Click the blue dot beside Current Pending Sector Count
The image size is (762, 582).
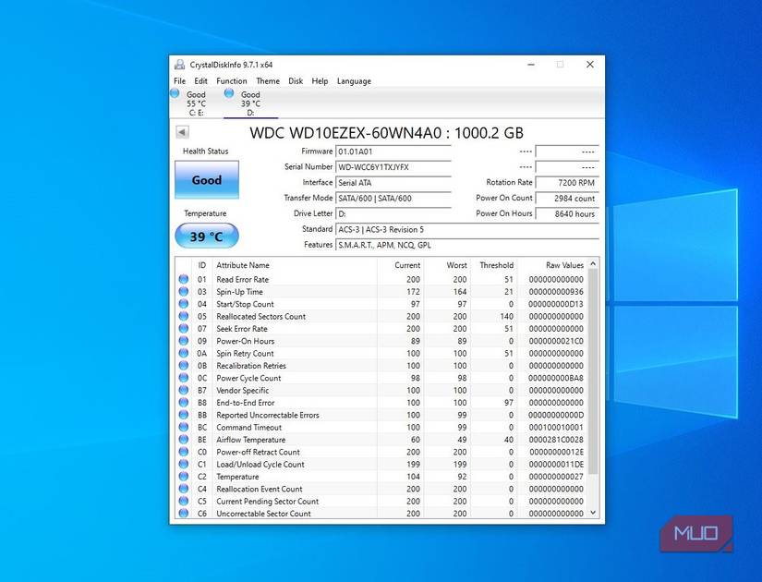pyautogui.click(x=182, y=501)
